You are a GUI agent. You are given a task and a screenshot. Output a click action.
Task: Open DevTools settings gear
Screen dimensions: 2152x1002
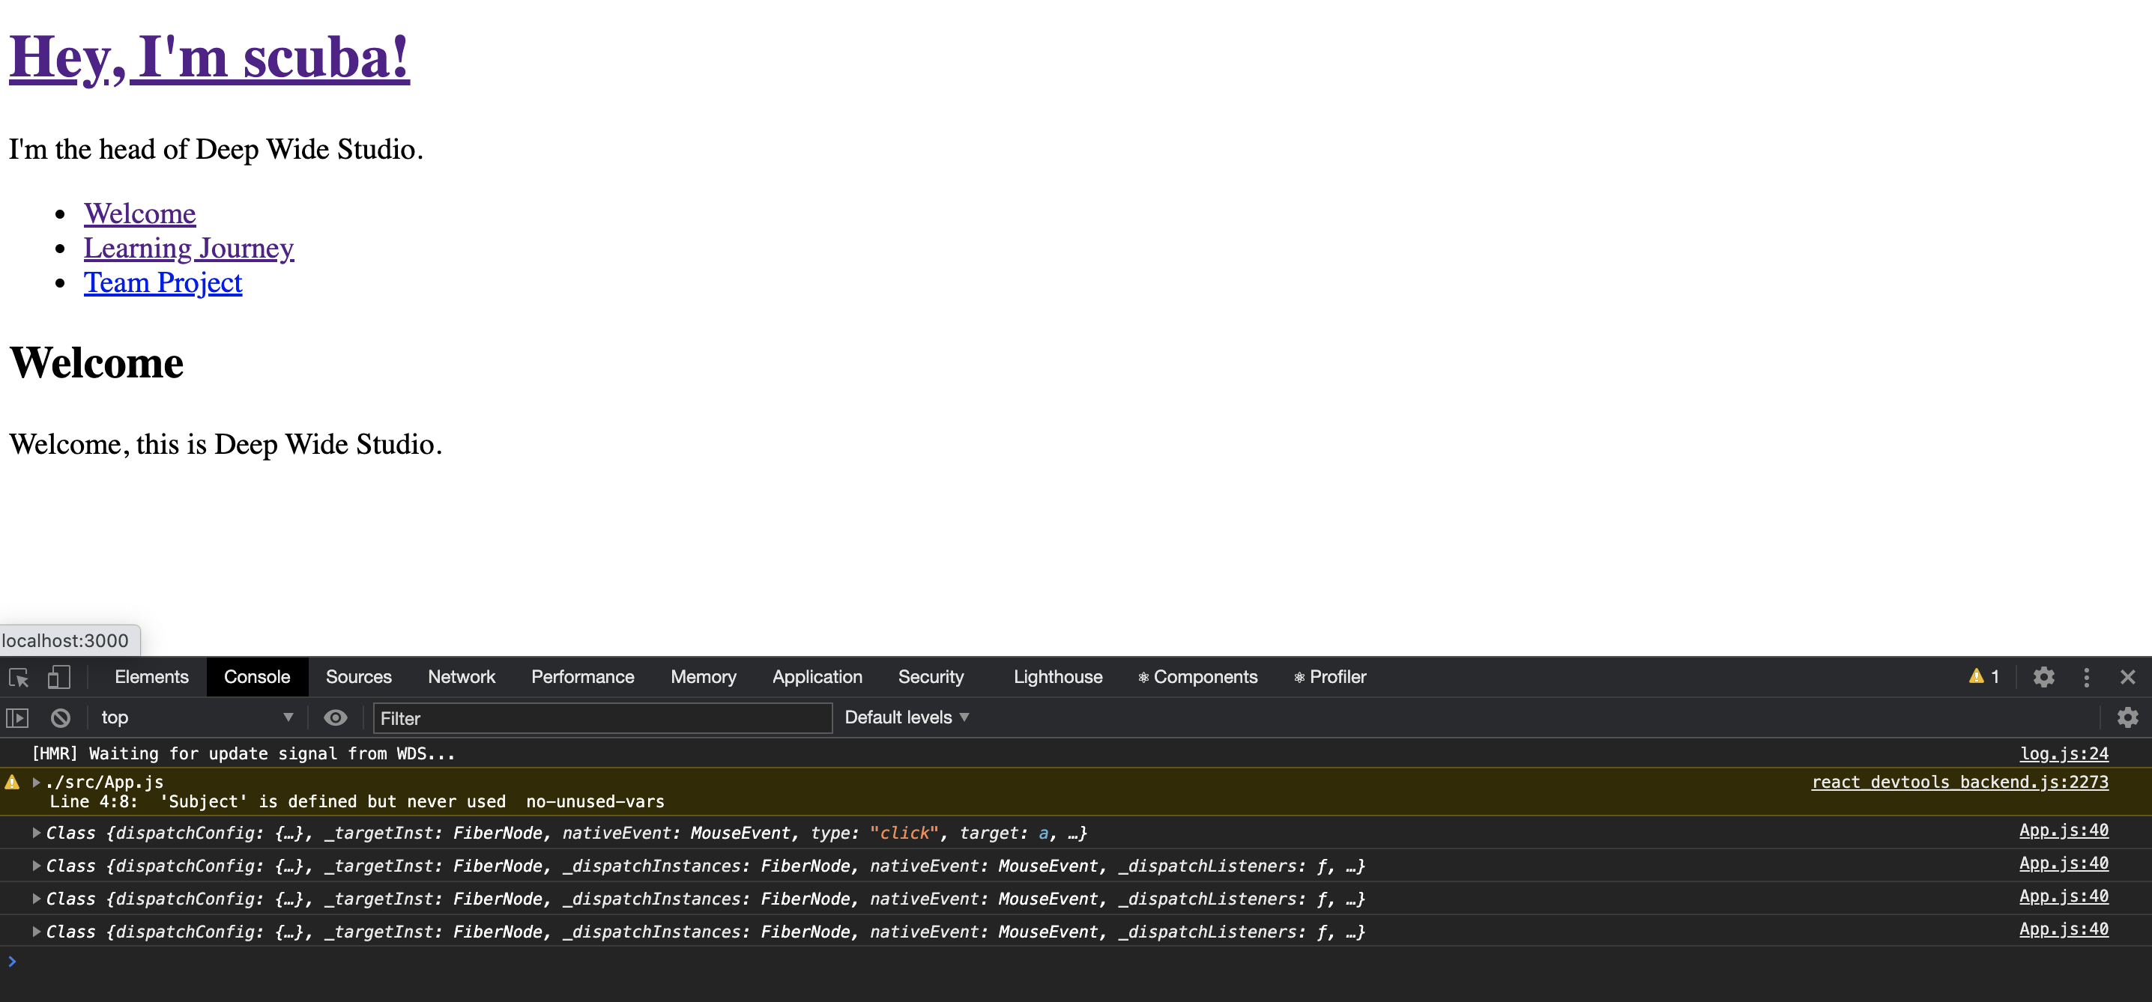[x=2043, y=677]
